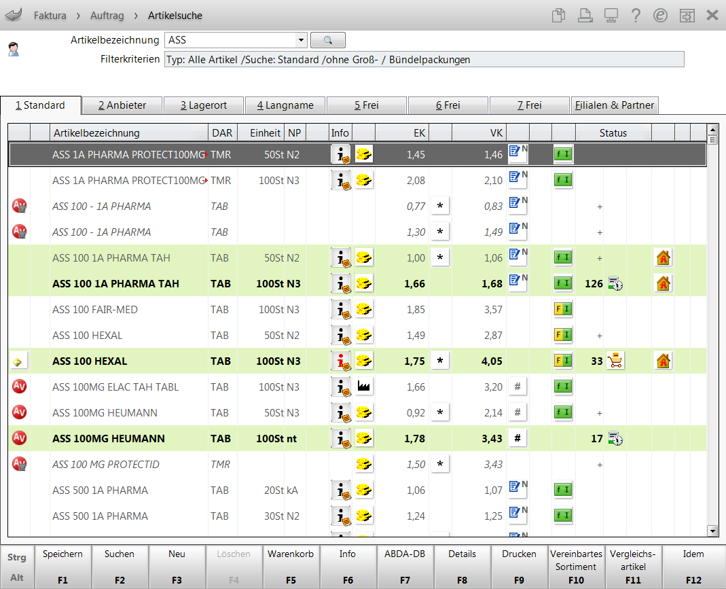The image size is (726, 589).
Task: Click the magnifier search button
Action: point(328,40)
